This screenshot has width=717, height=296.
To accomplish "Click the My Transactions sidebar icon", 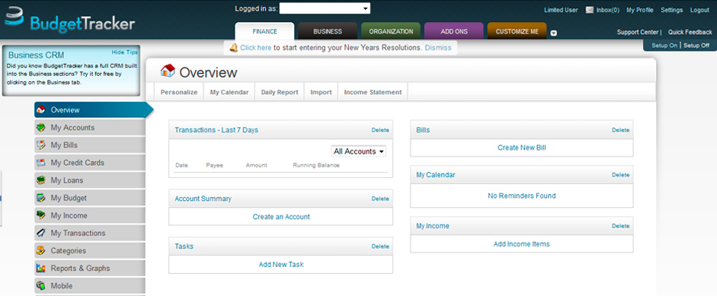I will pos(40,233).
